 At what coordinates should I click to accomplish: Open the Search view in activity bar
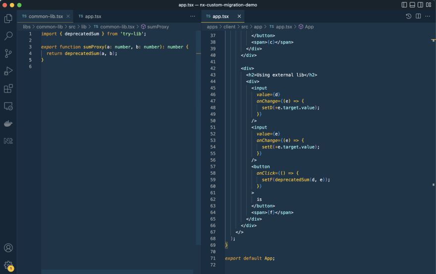(x=8, y=36)
